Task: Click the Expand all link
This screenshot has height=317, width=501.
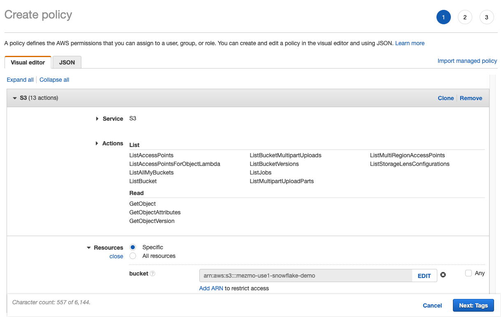Action: click(x=20, y=80)
